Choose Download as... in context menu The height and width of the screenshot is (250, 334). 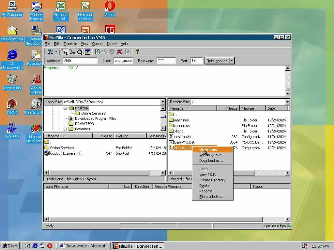(x=213, y=160)
